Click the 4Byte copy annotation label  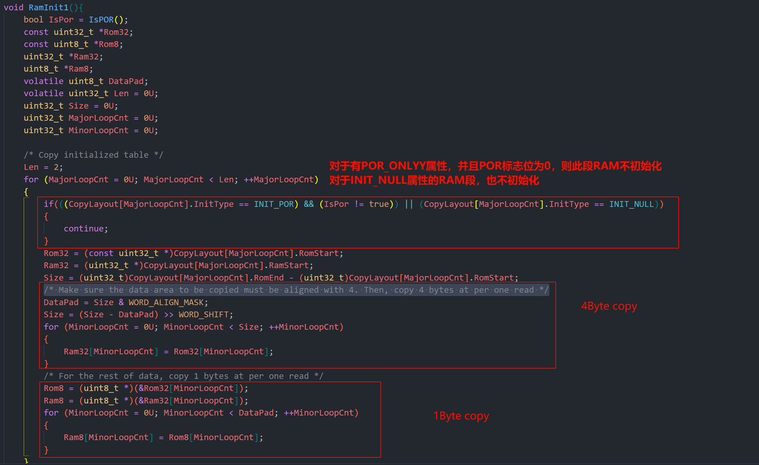[608, 306]
